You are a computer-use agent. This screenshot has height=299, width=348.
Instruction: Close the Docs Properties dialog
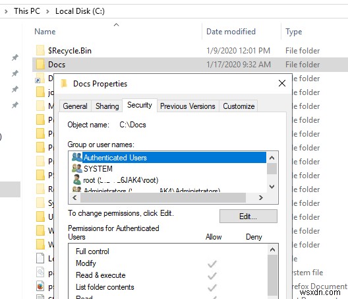282,83
